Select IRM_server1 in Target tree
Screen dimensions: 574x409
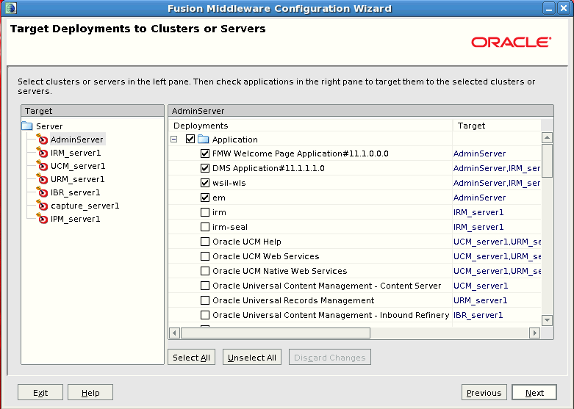[x=76, y=153]
